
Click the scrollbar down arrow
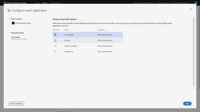pos(194,89)
